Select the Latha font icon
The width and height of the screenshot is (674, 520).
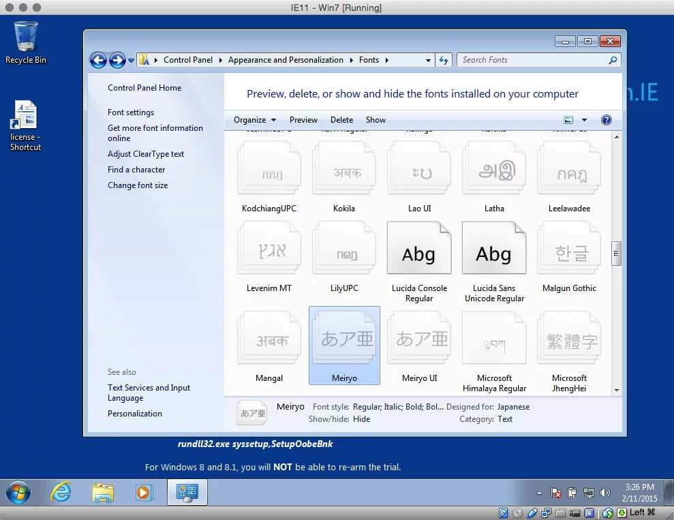pos(494,168)
